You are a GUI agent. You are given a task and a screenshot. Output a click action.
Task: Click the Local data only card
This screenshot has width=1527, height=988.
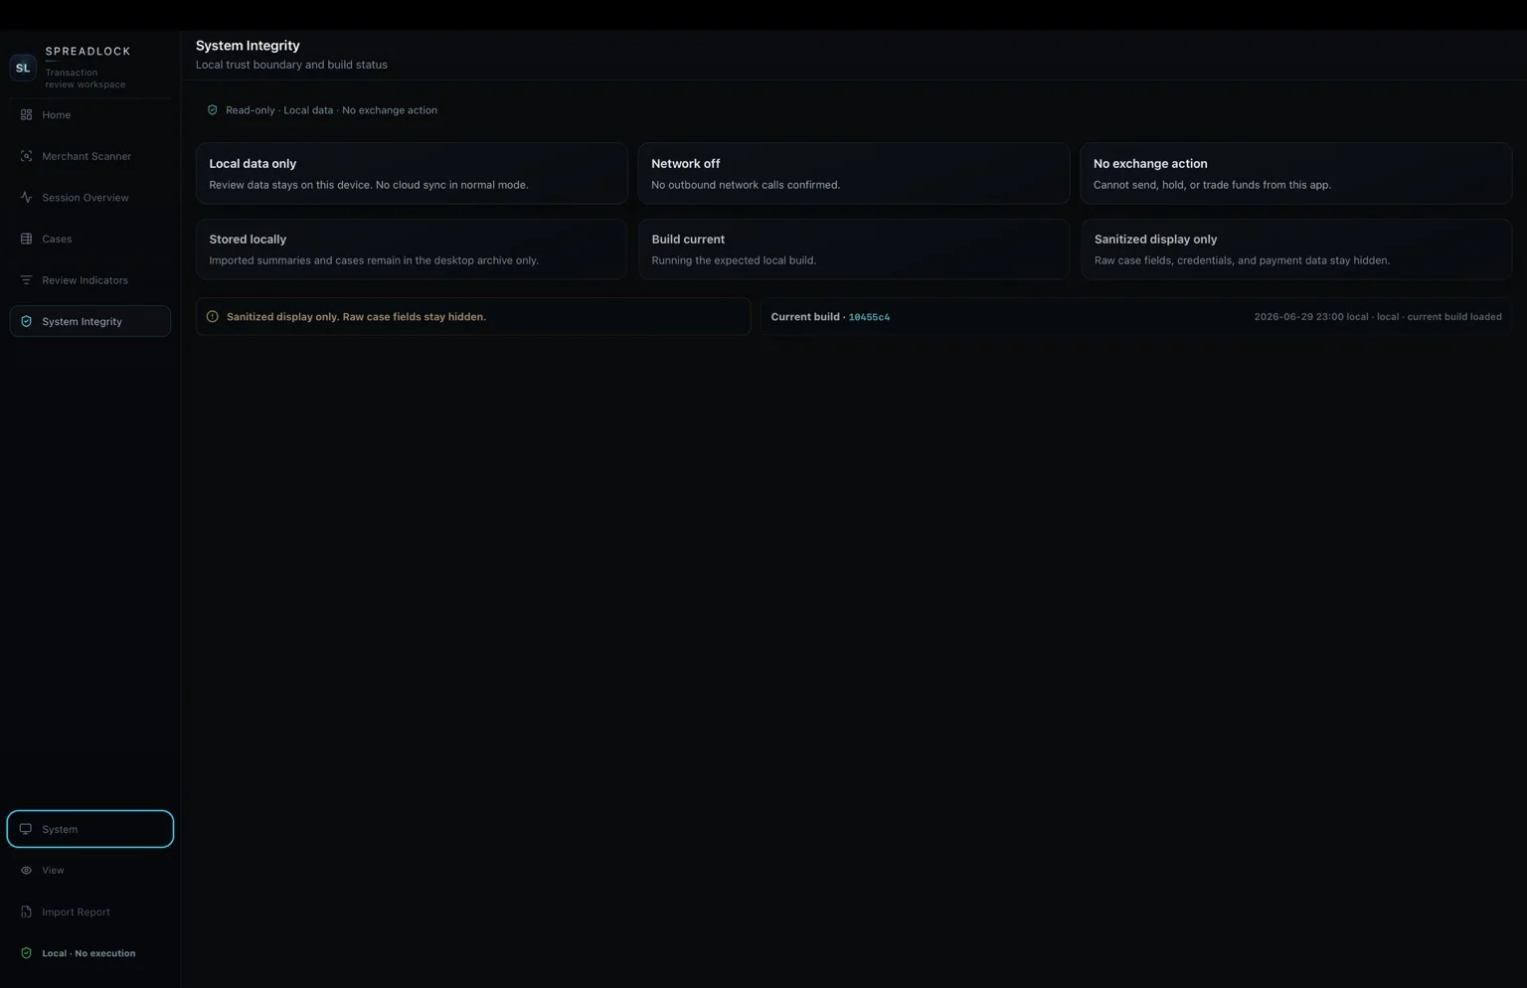click(412, 173)
